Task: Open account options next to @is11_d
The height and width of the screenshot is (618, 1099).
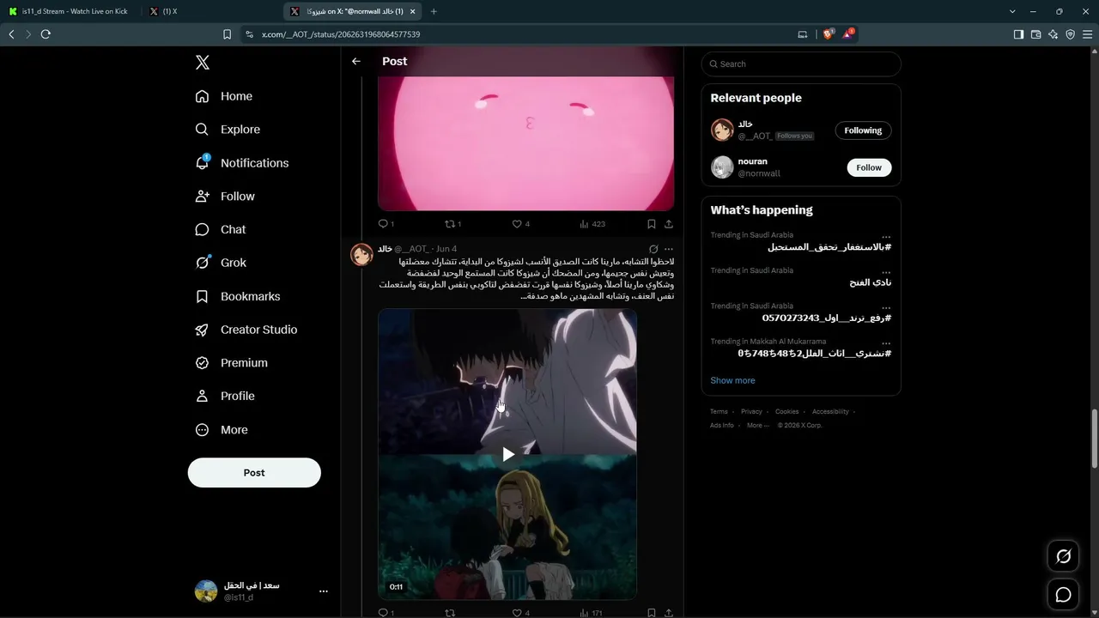Action: [x=324, y=591]
